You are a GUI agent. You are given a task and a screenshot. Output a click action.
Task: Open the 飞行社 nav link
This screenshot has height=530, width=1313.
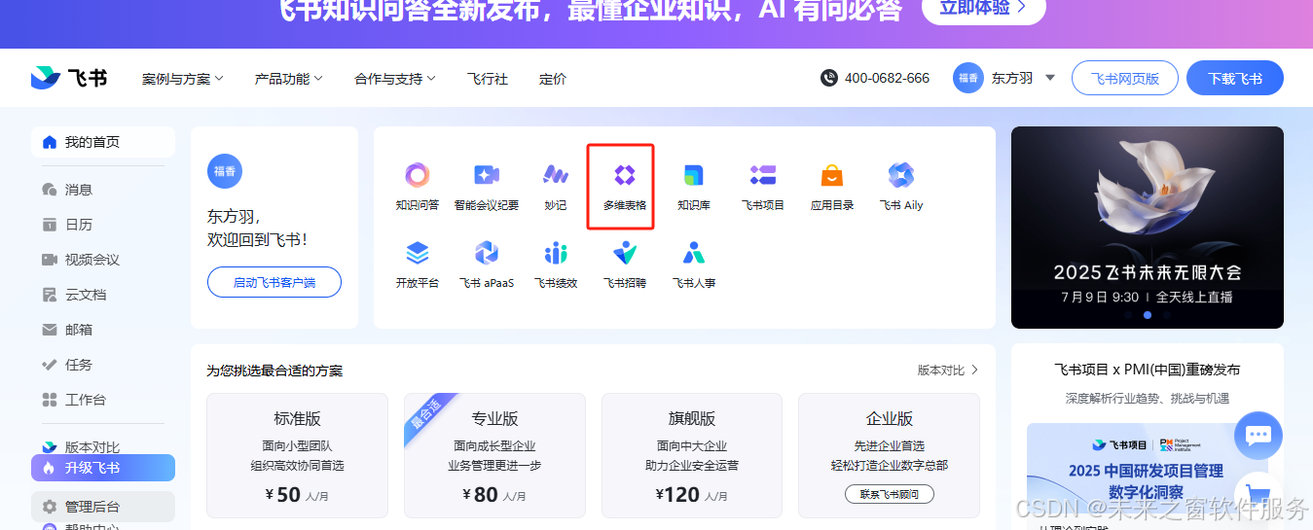pyautogui.click(x=487, y=79)
